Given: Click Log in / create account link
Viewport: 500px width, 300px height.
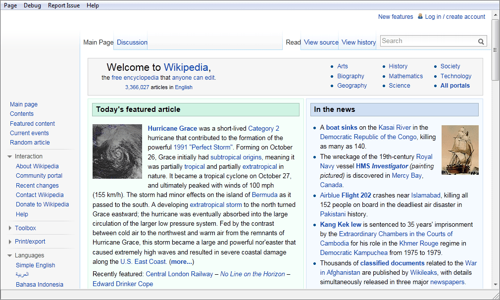Looking at the screenshot, I should [x=455, y=16].
